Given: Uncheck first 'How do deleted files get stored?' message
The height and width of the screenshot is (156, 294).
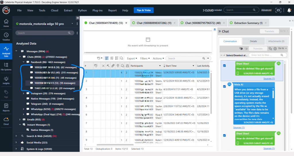Looking at the screenshot, I should click(x=225, y=66).
